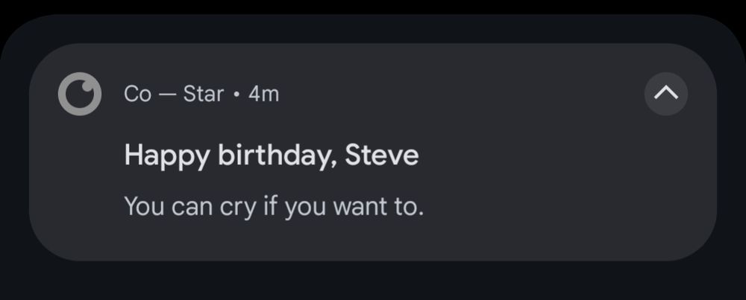Click the Co — Star crescent app icon

(80, 94)
